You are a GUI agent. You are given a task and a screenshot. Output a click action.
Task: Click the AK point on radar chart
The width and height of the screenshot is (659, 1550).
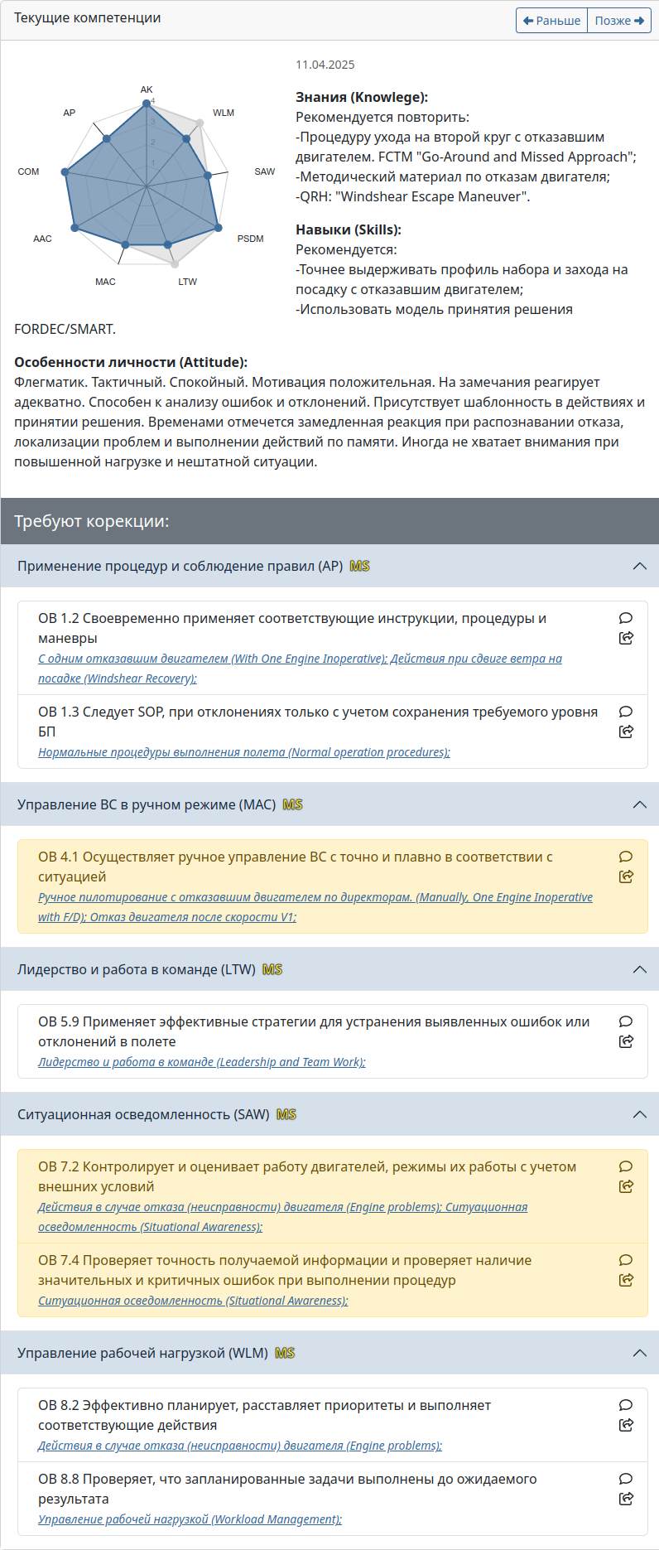pos(147,103)
